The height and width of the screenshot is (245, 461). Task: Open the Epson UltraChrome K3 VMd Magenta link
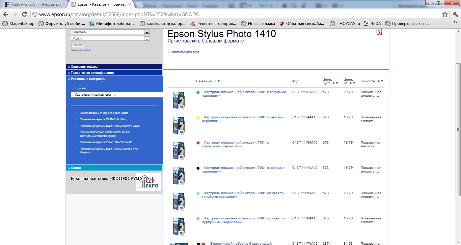109,150
